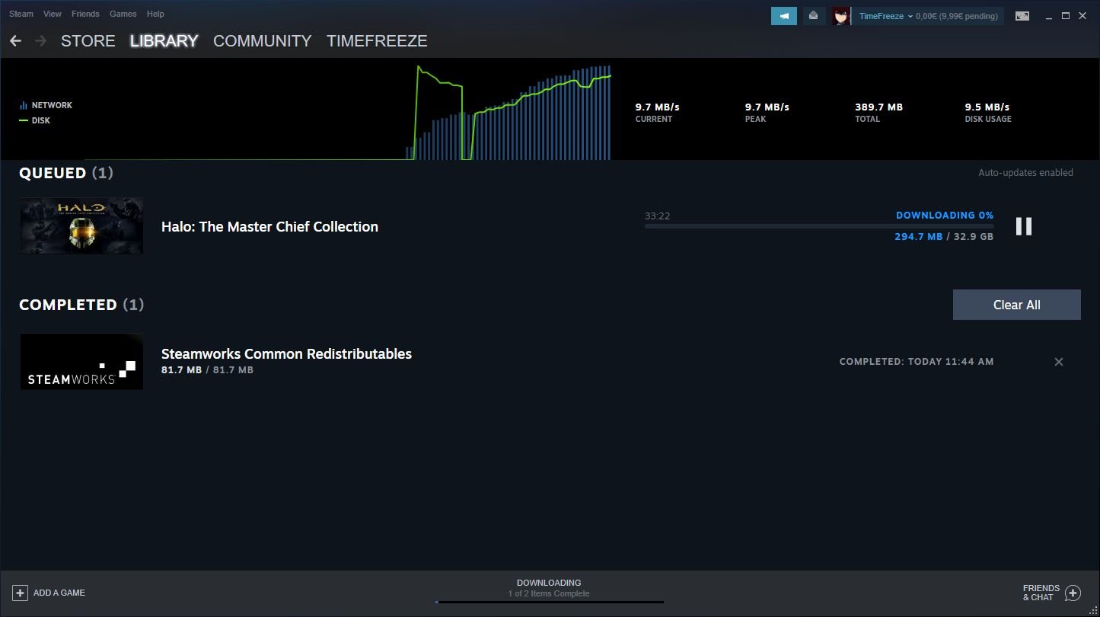Click the '9.7 MB/s' CURRENT value

(658, 107)
